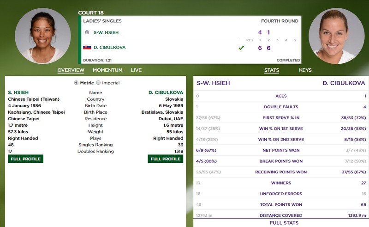Screen dimensions: 369x227
Task: Open the Keys tab
Action: pyautogui.click(x=305, y=70)
